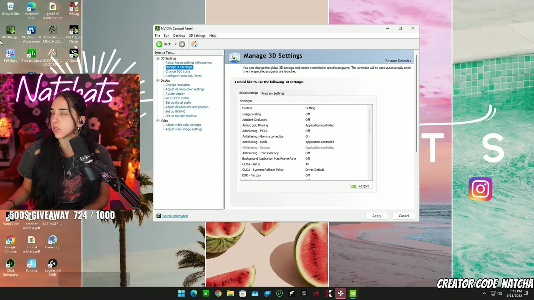The height and width of the screenshot is (300, 534).
Task: Collapse the Video tree node
Action: coord(158,120)
